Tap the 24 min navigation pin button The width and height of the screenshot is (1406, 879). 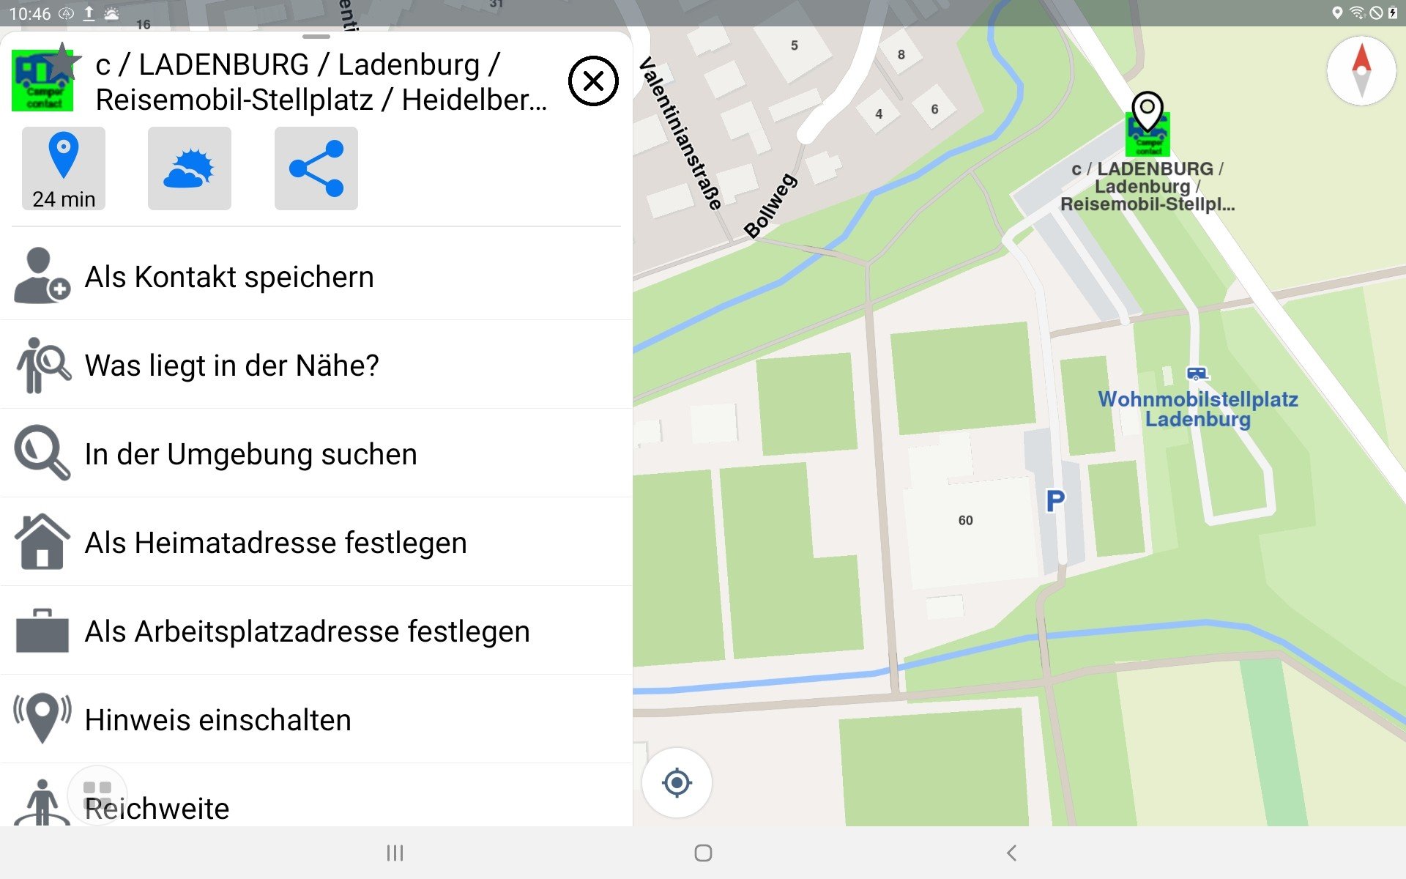coord(64,168)
